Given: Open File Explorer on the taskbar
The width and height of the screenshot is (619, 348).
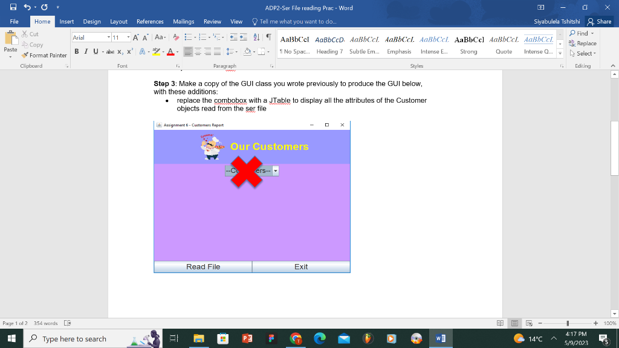Looking at the screenshot, I should (198, 338).
